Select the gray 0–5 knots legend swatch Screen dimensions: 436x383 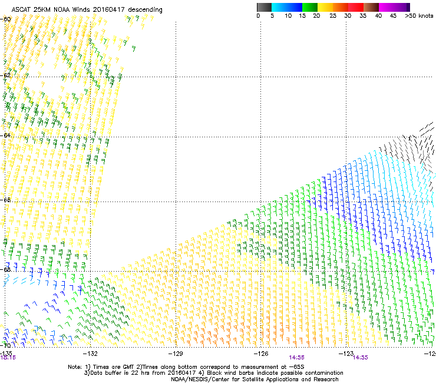click(x=264, y=7)
